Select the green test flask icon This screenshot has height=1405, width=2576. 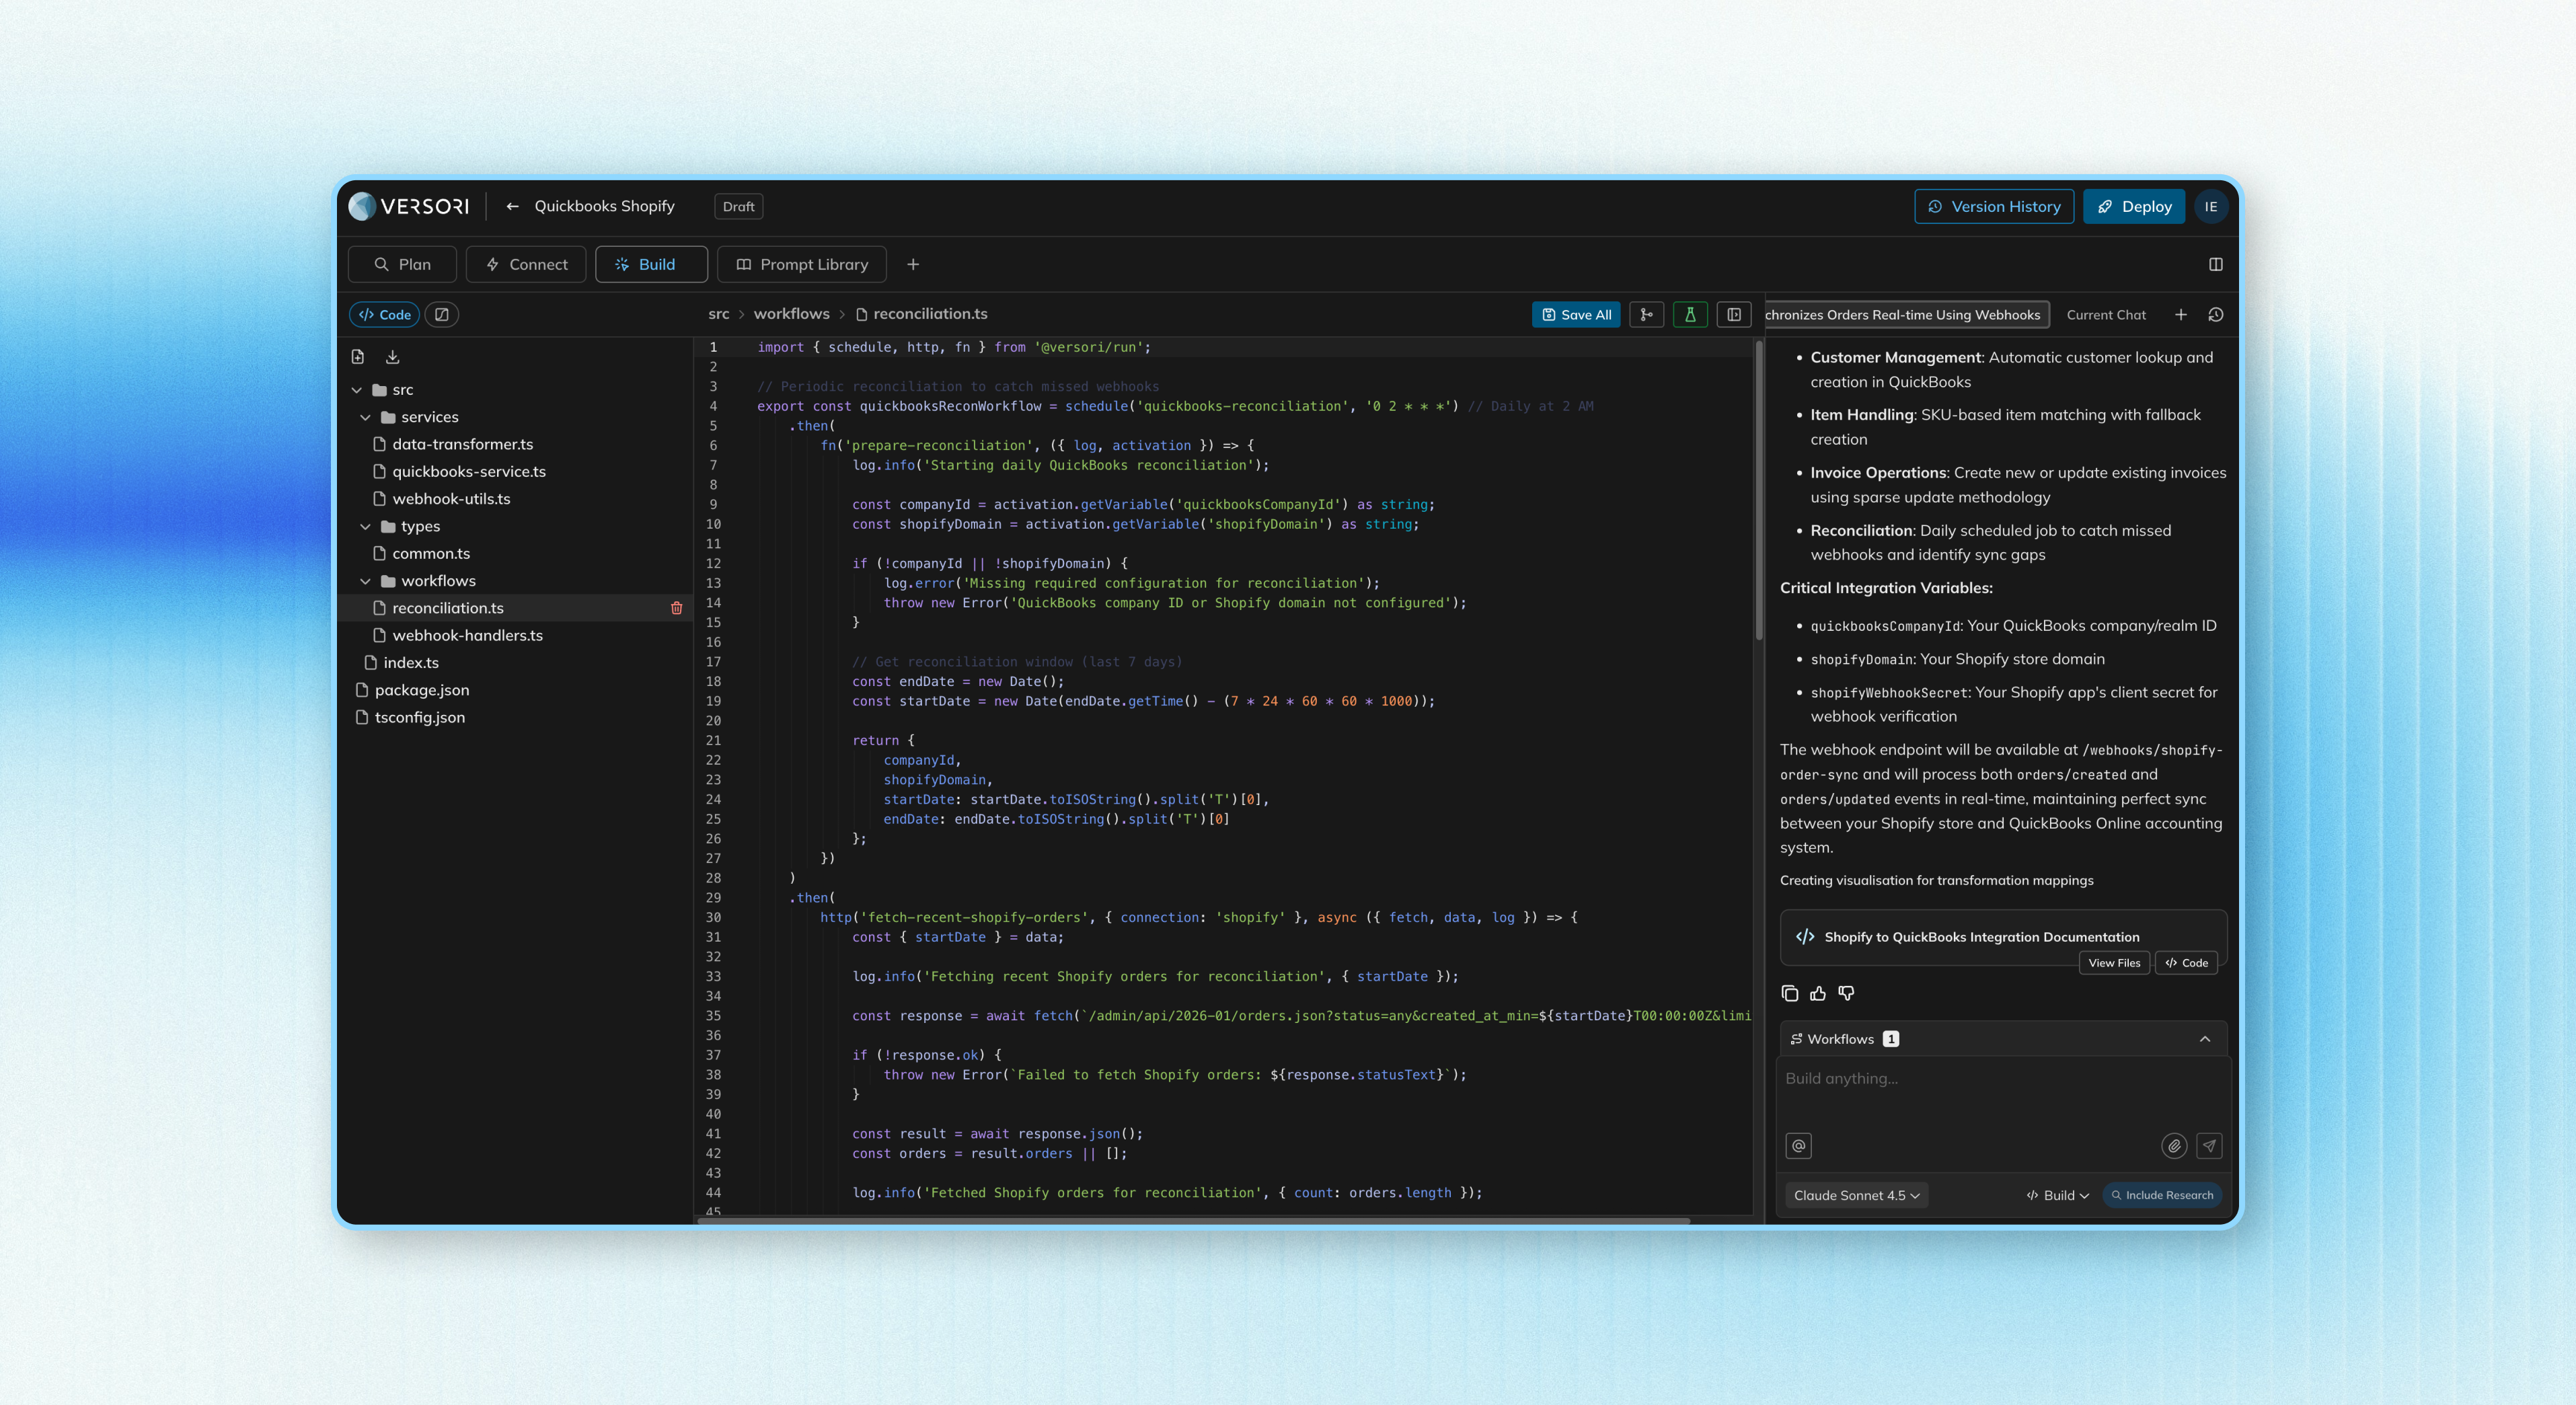1690,314
